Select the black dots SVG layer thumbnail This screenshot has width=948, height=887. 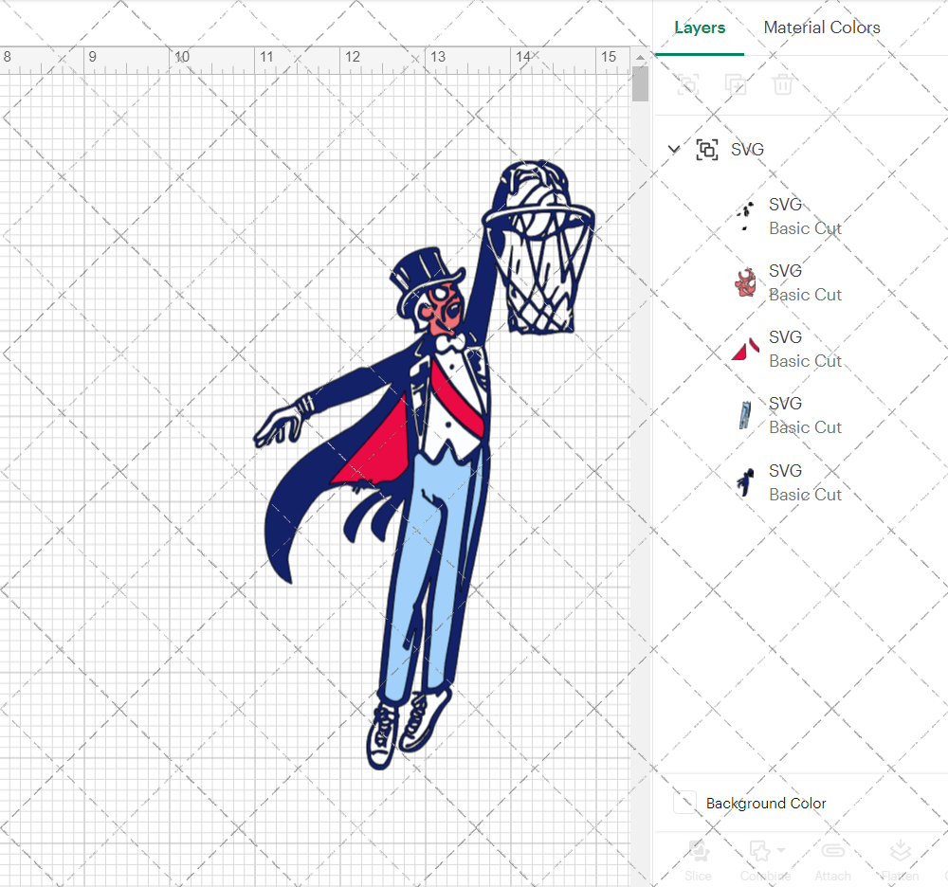coord(745,216)
